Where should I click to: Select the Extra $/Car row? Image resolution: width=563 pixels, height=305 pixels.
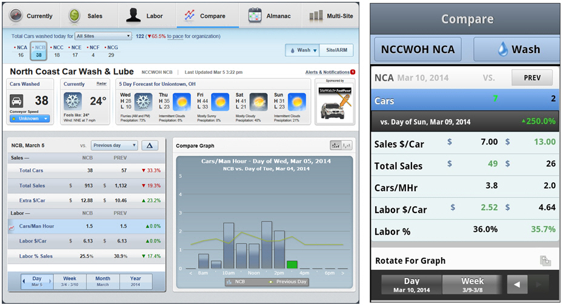87,200
